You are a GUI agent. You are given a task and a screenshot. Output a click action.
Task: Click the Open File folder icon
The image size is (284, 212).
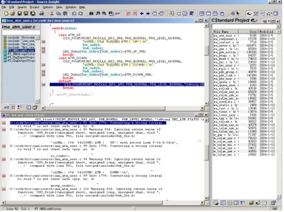point(13,14)
